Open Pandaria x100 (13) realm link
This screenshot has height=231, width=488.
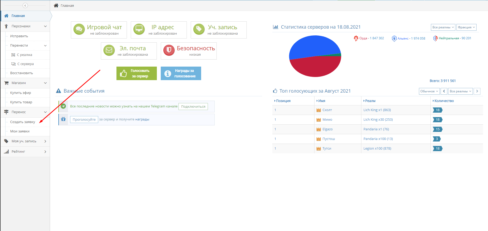tap(378, 139)
